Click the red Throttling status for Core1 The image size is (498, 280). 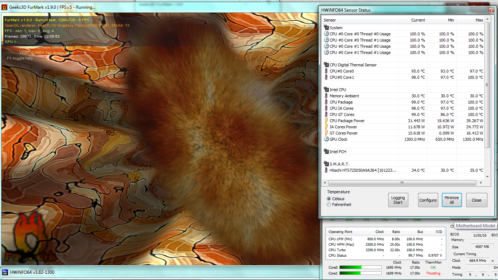(433, 273)
